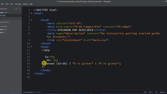Open the screenshots folder in project tree
This screenshot has height=94, width=167.
[x=4, y=26]
